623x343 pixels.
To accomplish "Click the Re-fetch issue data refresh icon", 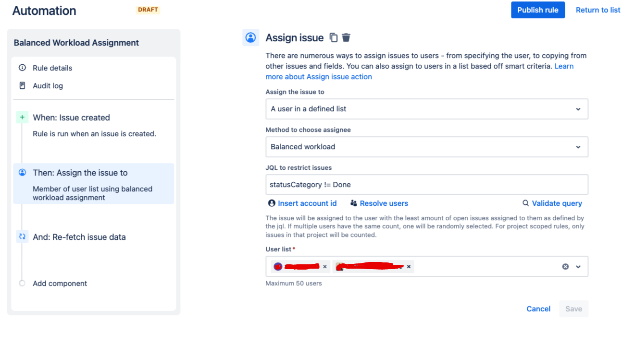I will pyautogui.click(x=22, y=237).
